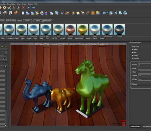Image resolution: width=151 pixels, height=131 pixels.
Task: Select the Chrome material sphere
Action: 119,30
